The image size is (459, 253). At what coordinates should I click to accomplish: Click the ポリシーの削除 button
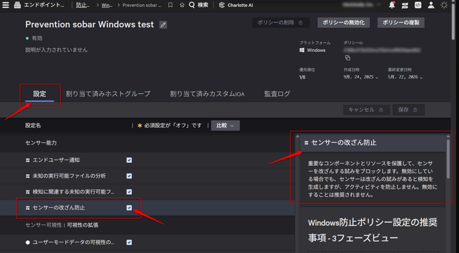point(280,22)
